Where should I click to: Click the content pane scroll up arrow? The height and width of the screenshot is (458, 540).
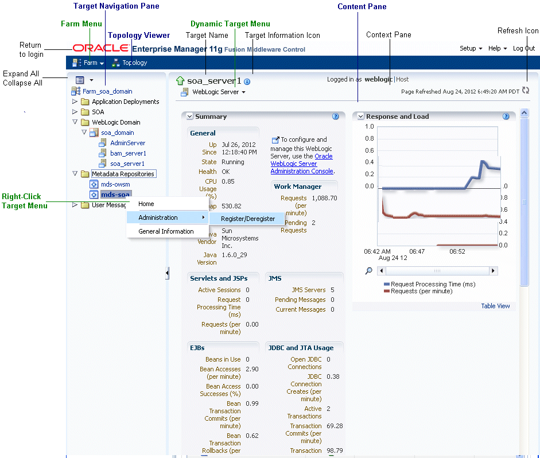click(x=524, y=112)
